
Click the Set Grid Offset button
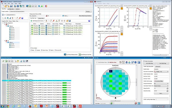point(159,81)
